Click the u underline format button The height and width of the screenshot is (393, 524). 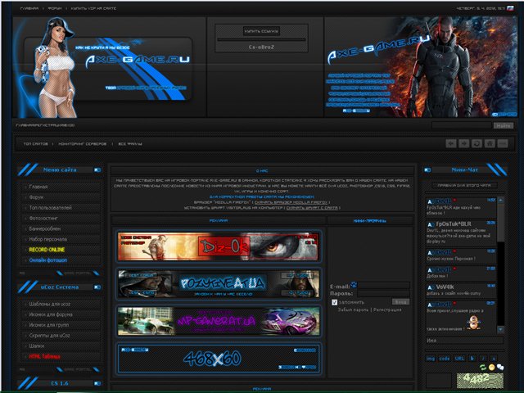494,359
